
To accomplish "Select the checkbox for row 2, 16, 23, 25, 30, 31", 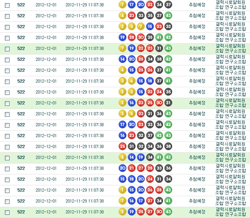I will (7, 103).
